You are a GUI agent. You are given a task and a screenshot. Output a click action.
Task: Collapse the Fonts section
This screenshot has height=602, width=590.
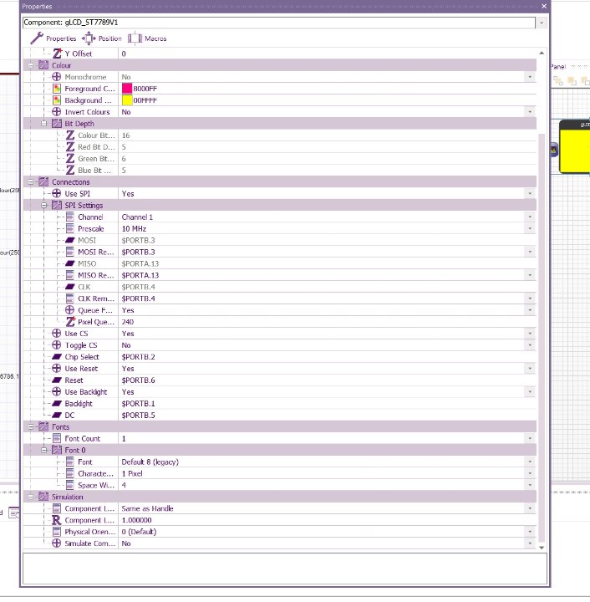[x=33, y=426]
